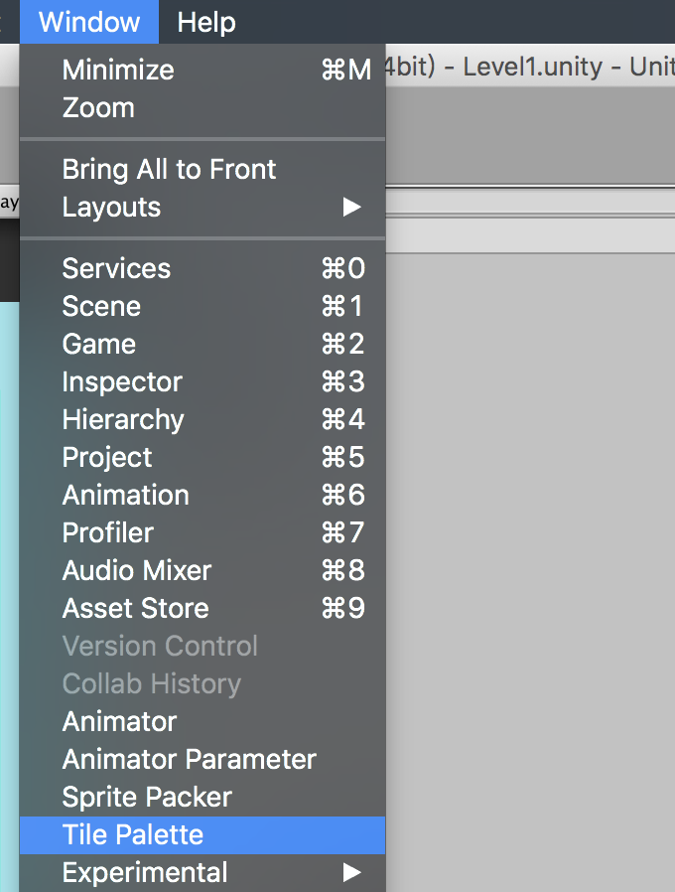Image resolution: width=675 pixels, height=892 pixels.
Task: Click the Window menu title
Action: point(89,22)
